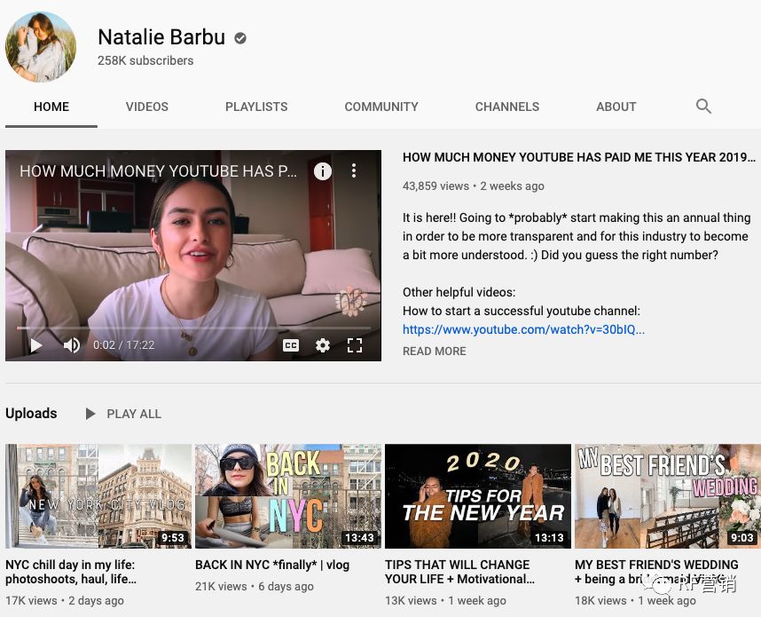761x617 pixels.
Task: Click the Play All label text
Action: coord(134,414)
